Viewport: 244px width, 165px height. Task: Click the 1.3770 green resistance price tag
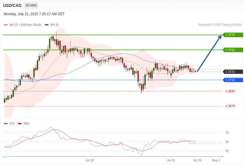point(233,35)
